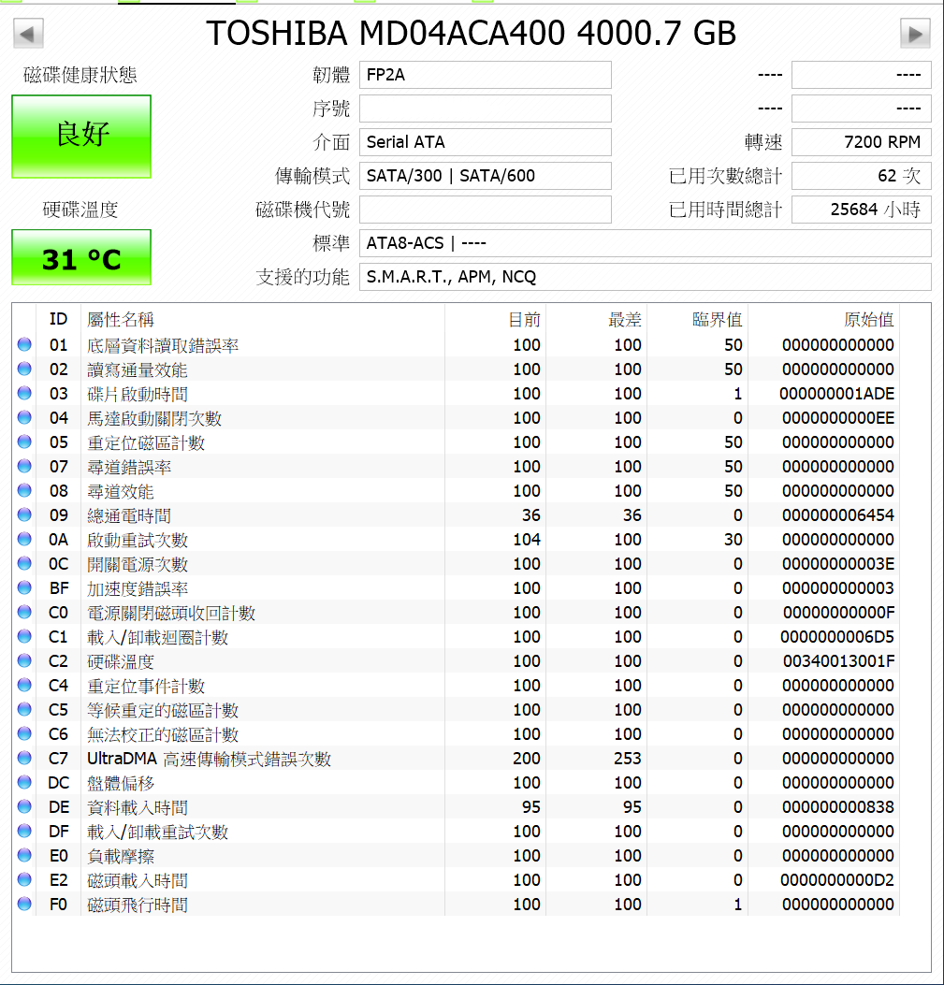This screenshot has height=985, width=944.
Task: Go to next disk with right arrow
Action: click(915, 34)
